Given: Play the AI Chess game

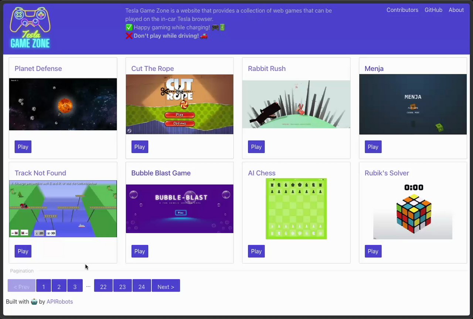Looking at the screenshot, I should (x=256, y=251).
